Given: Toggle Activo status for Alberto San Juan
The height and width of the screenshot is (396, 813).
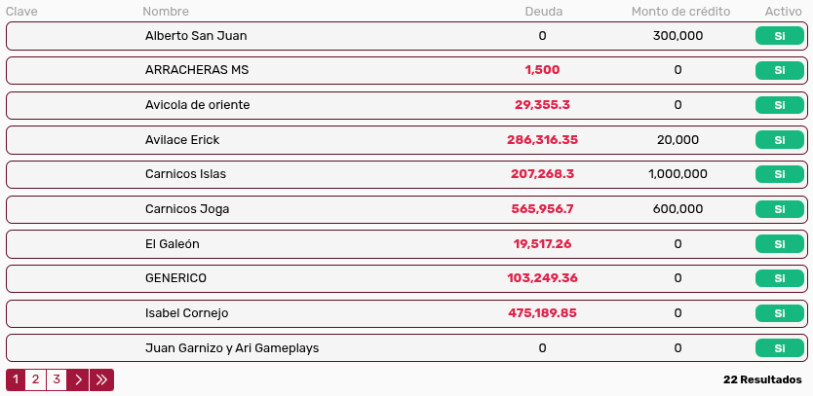Looking at the screenshot, I should tap(779, 36).
